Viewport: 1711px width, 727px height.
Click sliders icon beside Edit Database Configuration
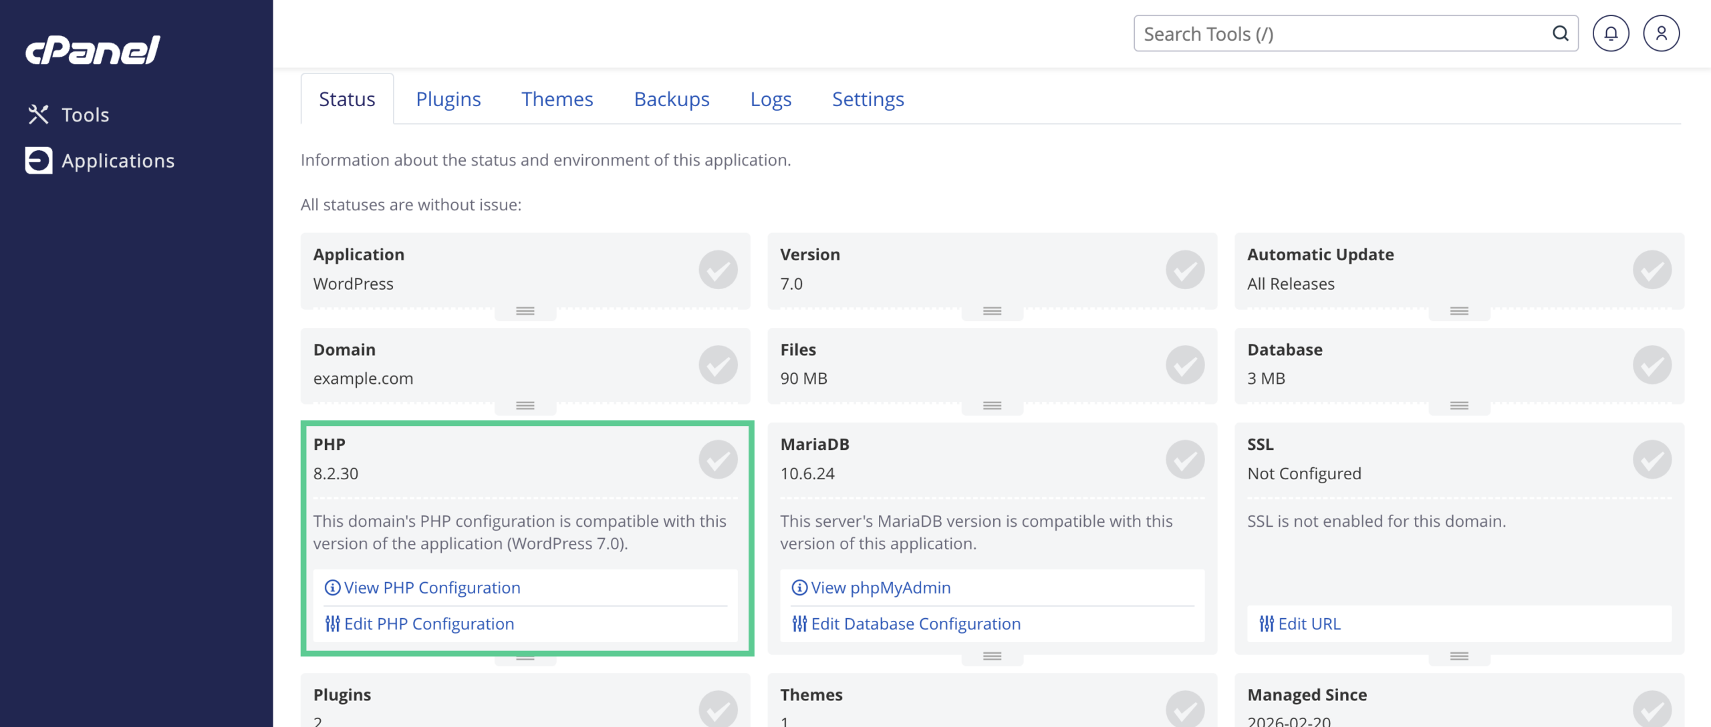[799, 624]
